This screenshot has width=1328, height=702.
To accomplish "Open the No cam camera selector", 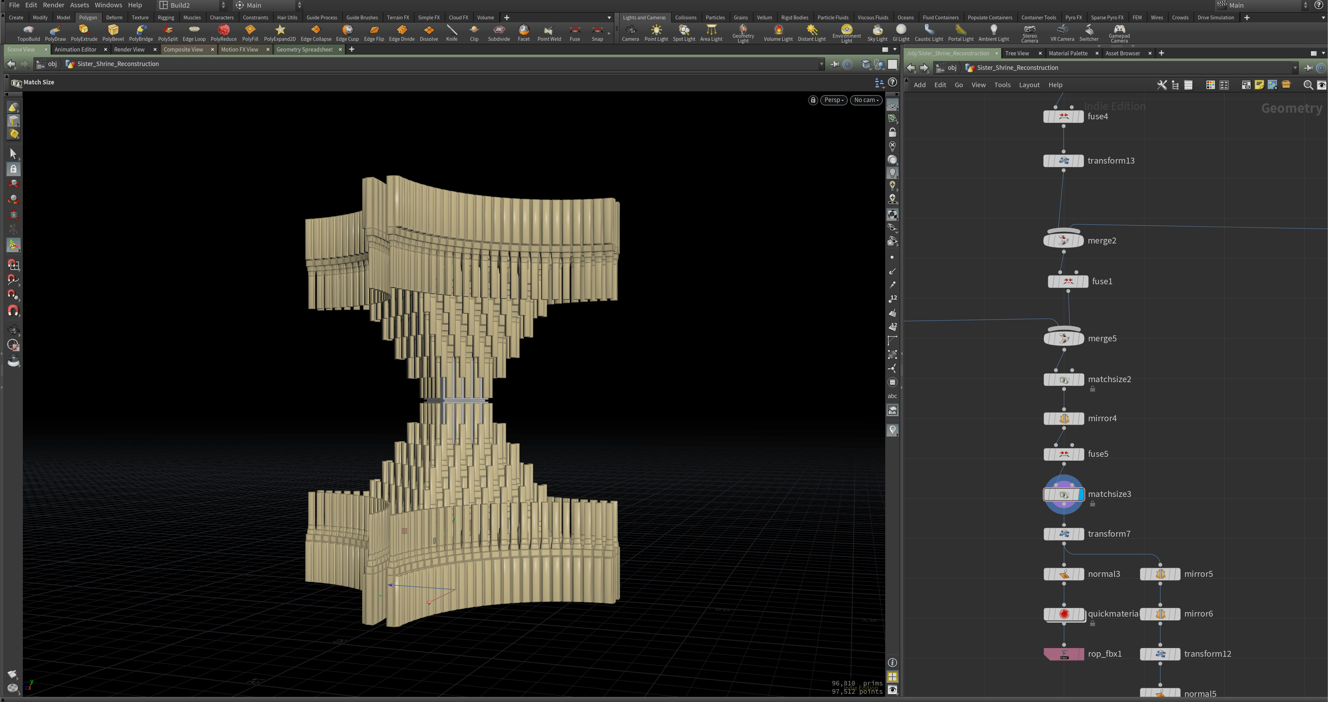I will [865, 100].
